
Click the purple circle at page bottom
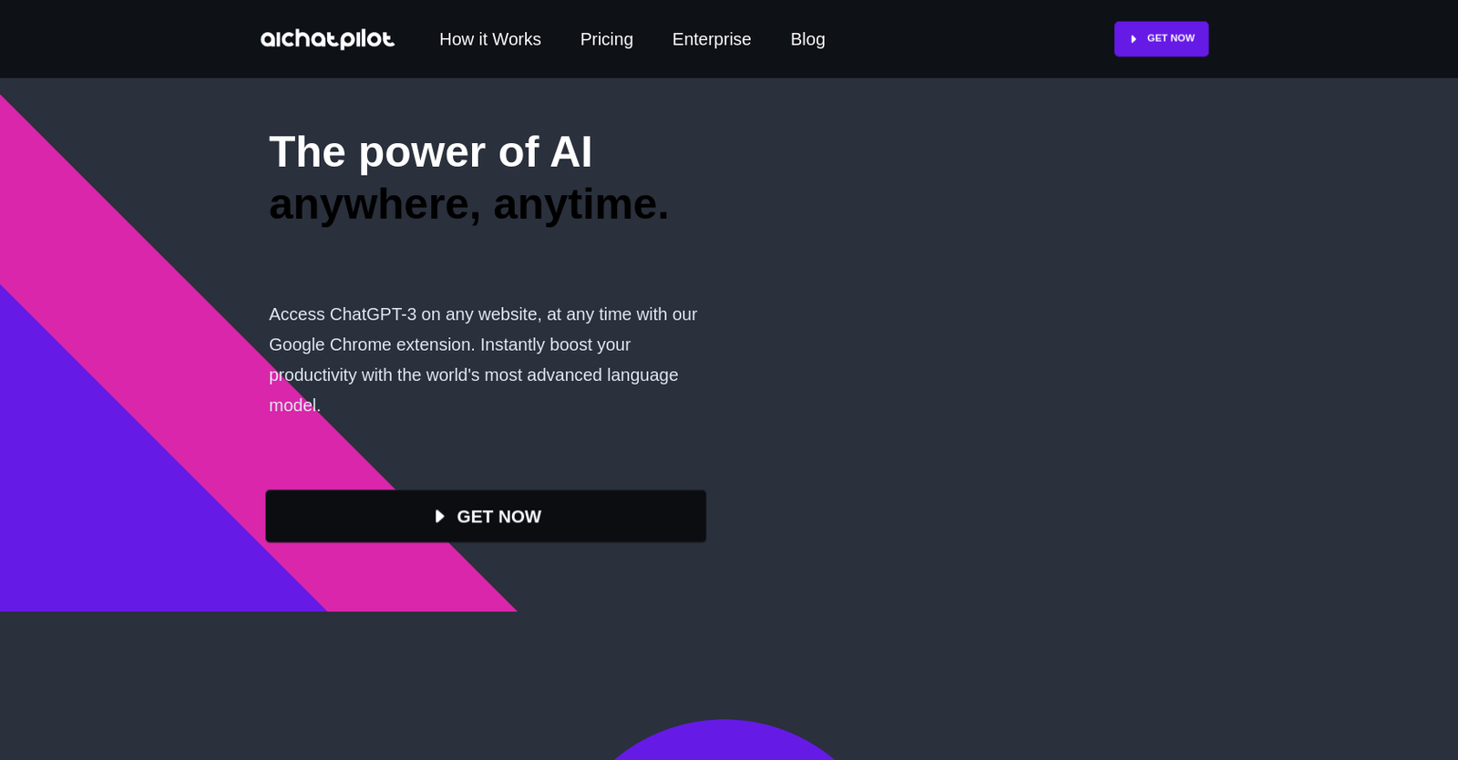click(x=724, y=741)
